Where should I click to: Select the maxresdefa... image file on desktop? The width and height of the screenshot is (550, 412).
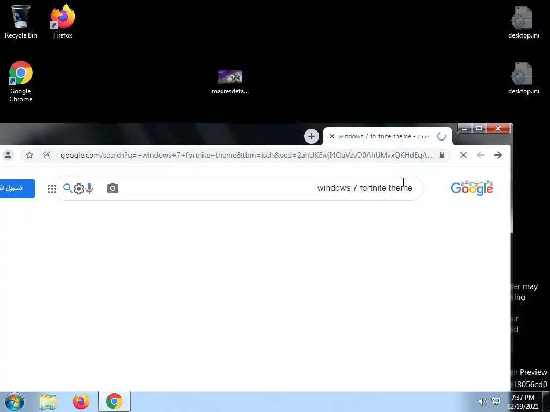(x=230, y=82)
